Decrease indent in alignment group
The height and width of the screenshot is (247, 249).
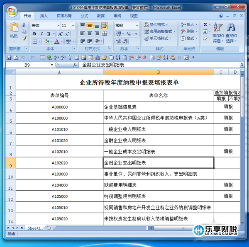83,41
